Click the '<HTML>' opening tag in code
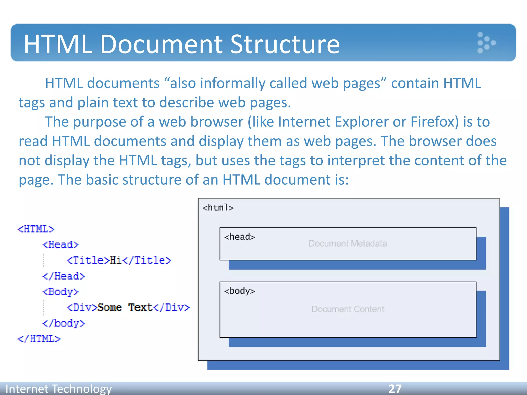Viewport: 527px width, 395px height. pyautogui.click(x=36, y=229)
